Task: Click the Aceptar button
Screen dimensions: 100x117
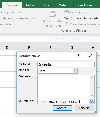Action: [x=62, y=108]
